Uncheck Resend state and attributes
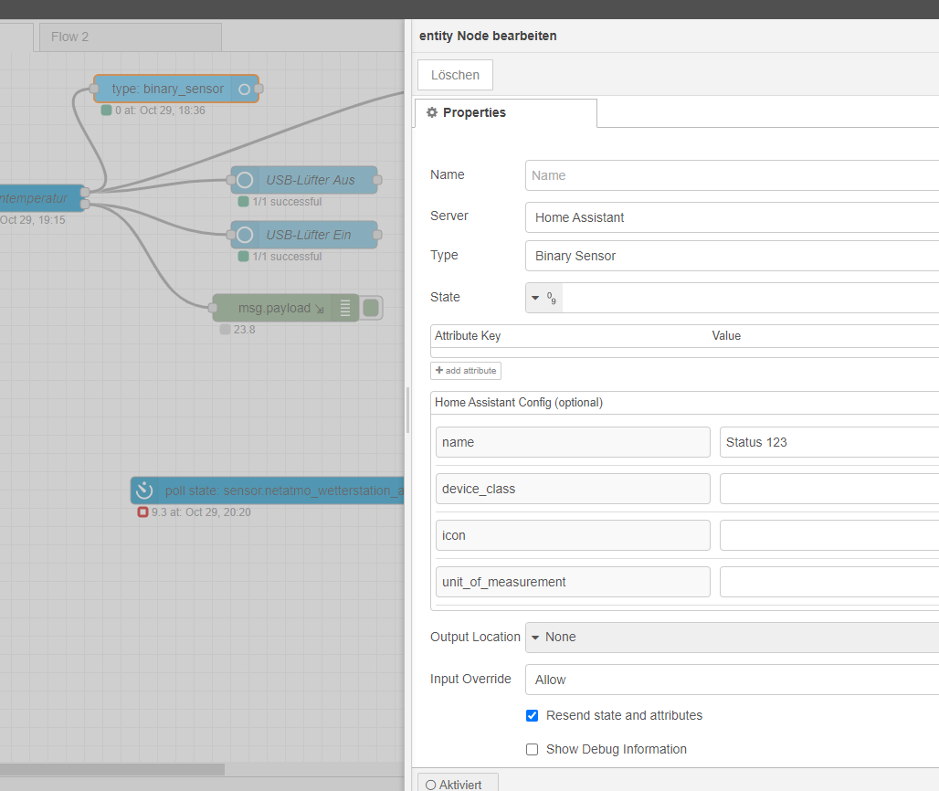 (532, 715)
